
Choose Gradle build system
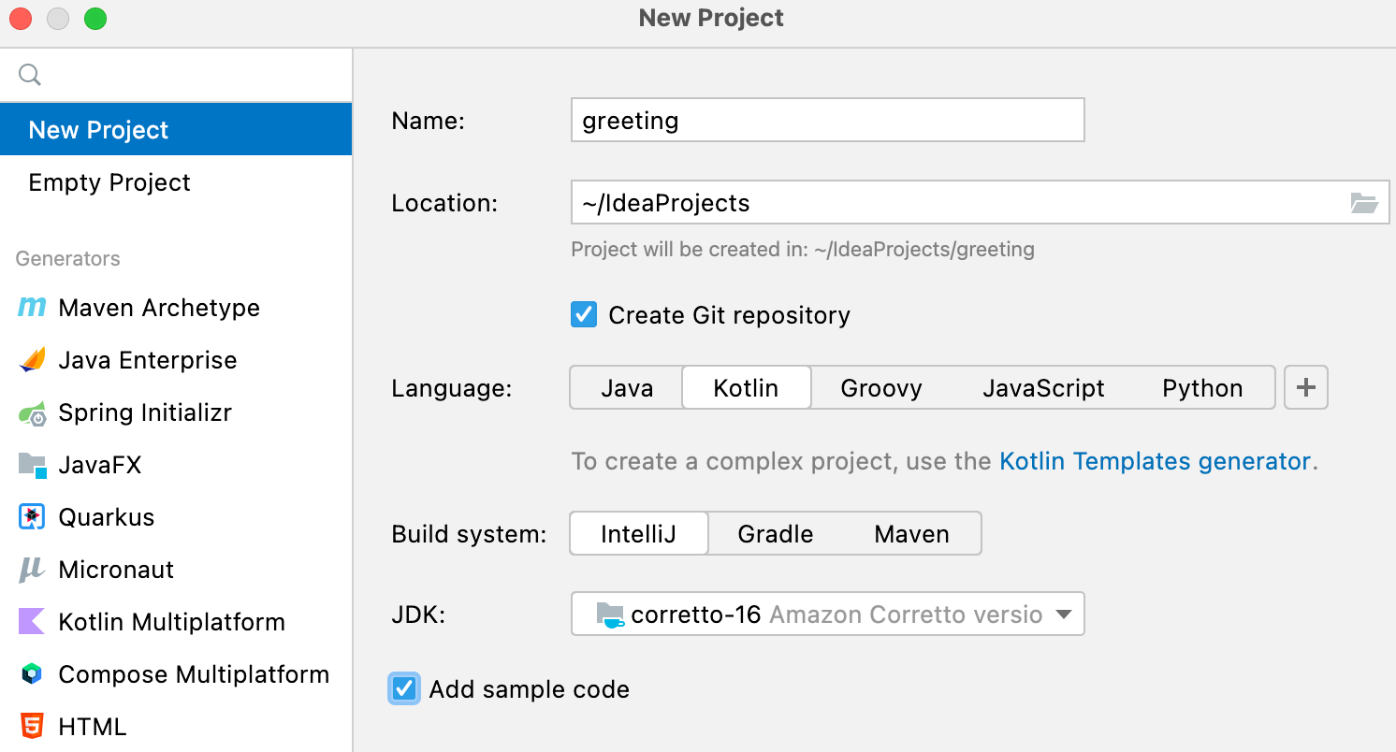[776, 534]
